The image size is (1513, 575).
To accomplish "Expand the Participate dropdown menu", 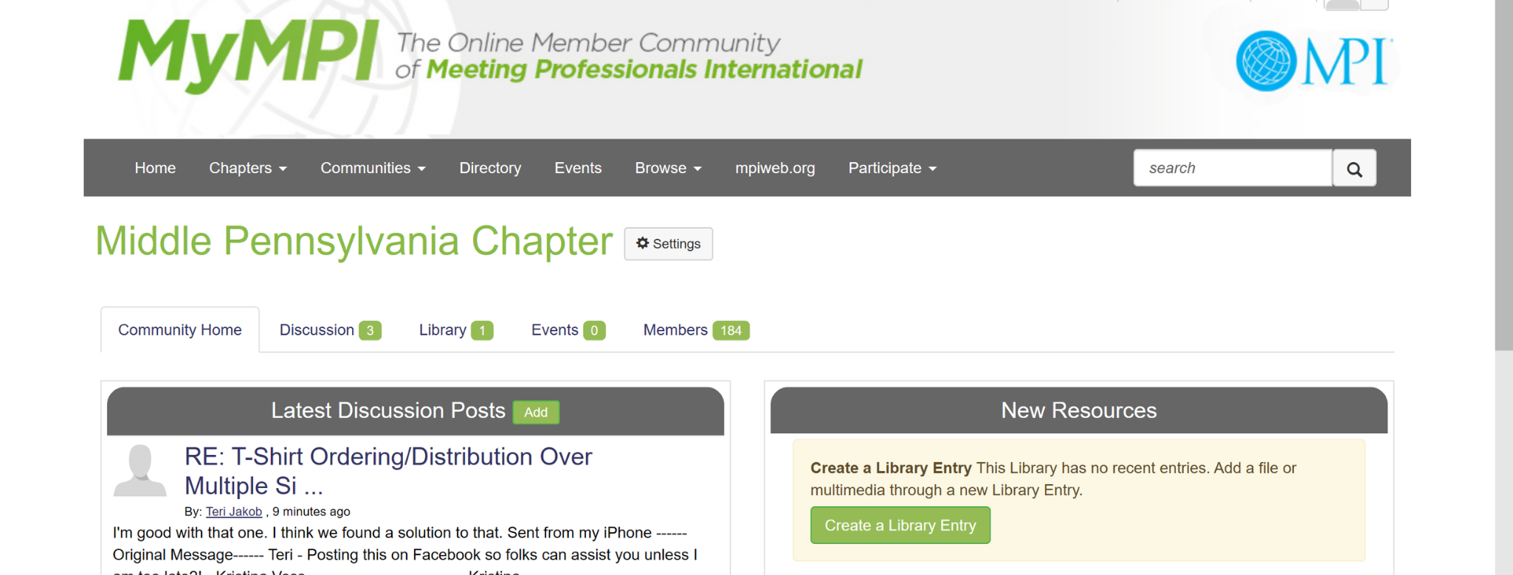I will point(892,168).
